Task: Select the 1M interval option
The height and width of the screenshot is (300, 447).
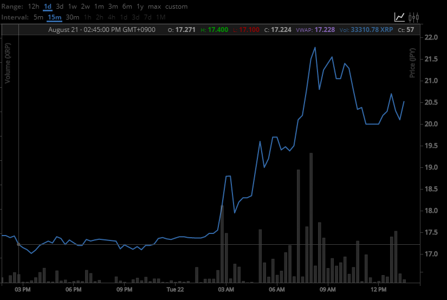Action: point(160,17)
